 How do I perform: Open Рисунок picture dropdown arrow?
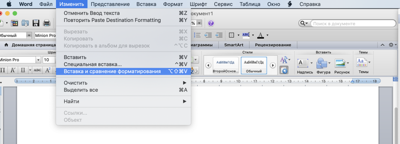[348, 63]
